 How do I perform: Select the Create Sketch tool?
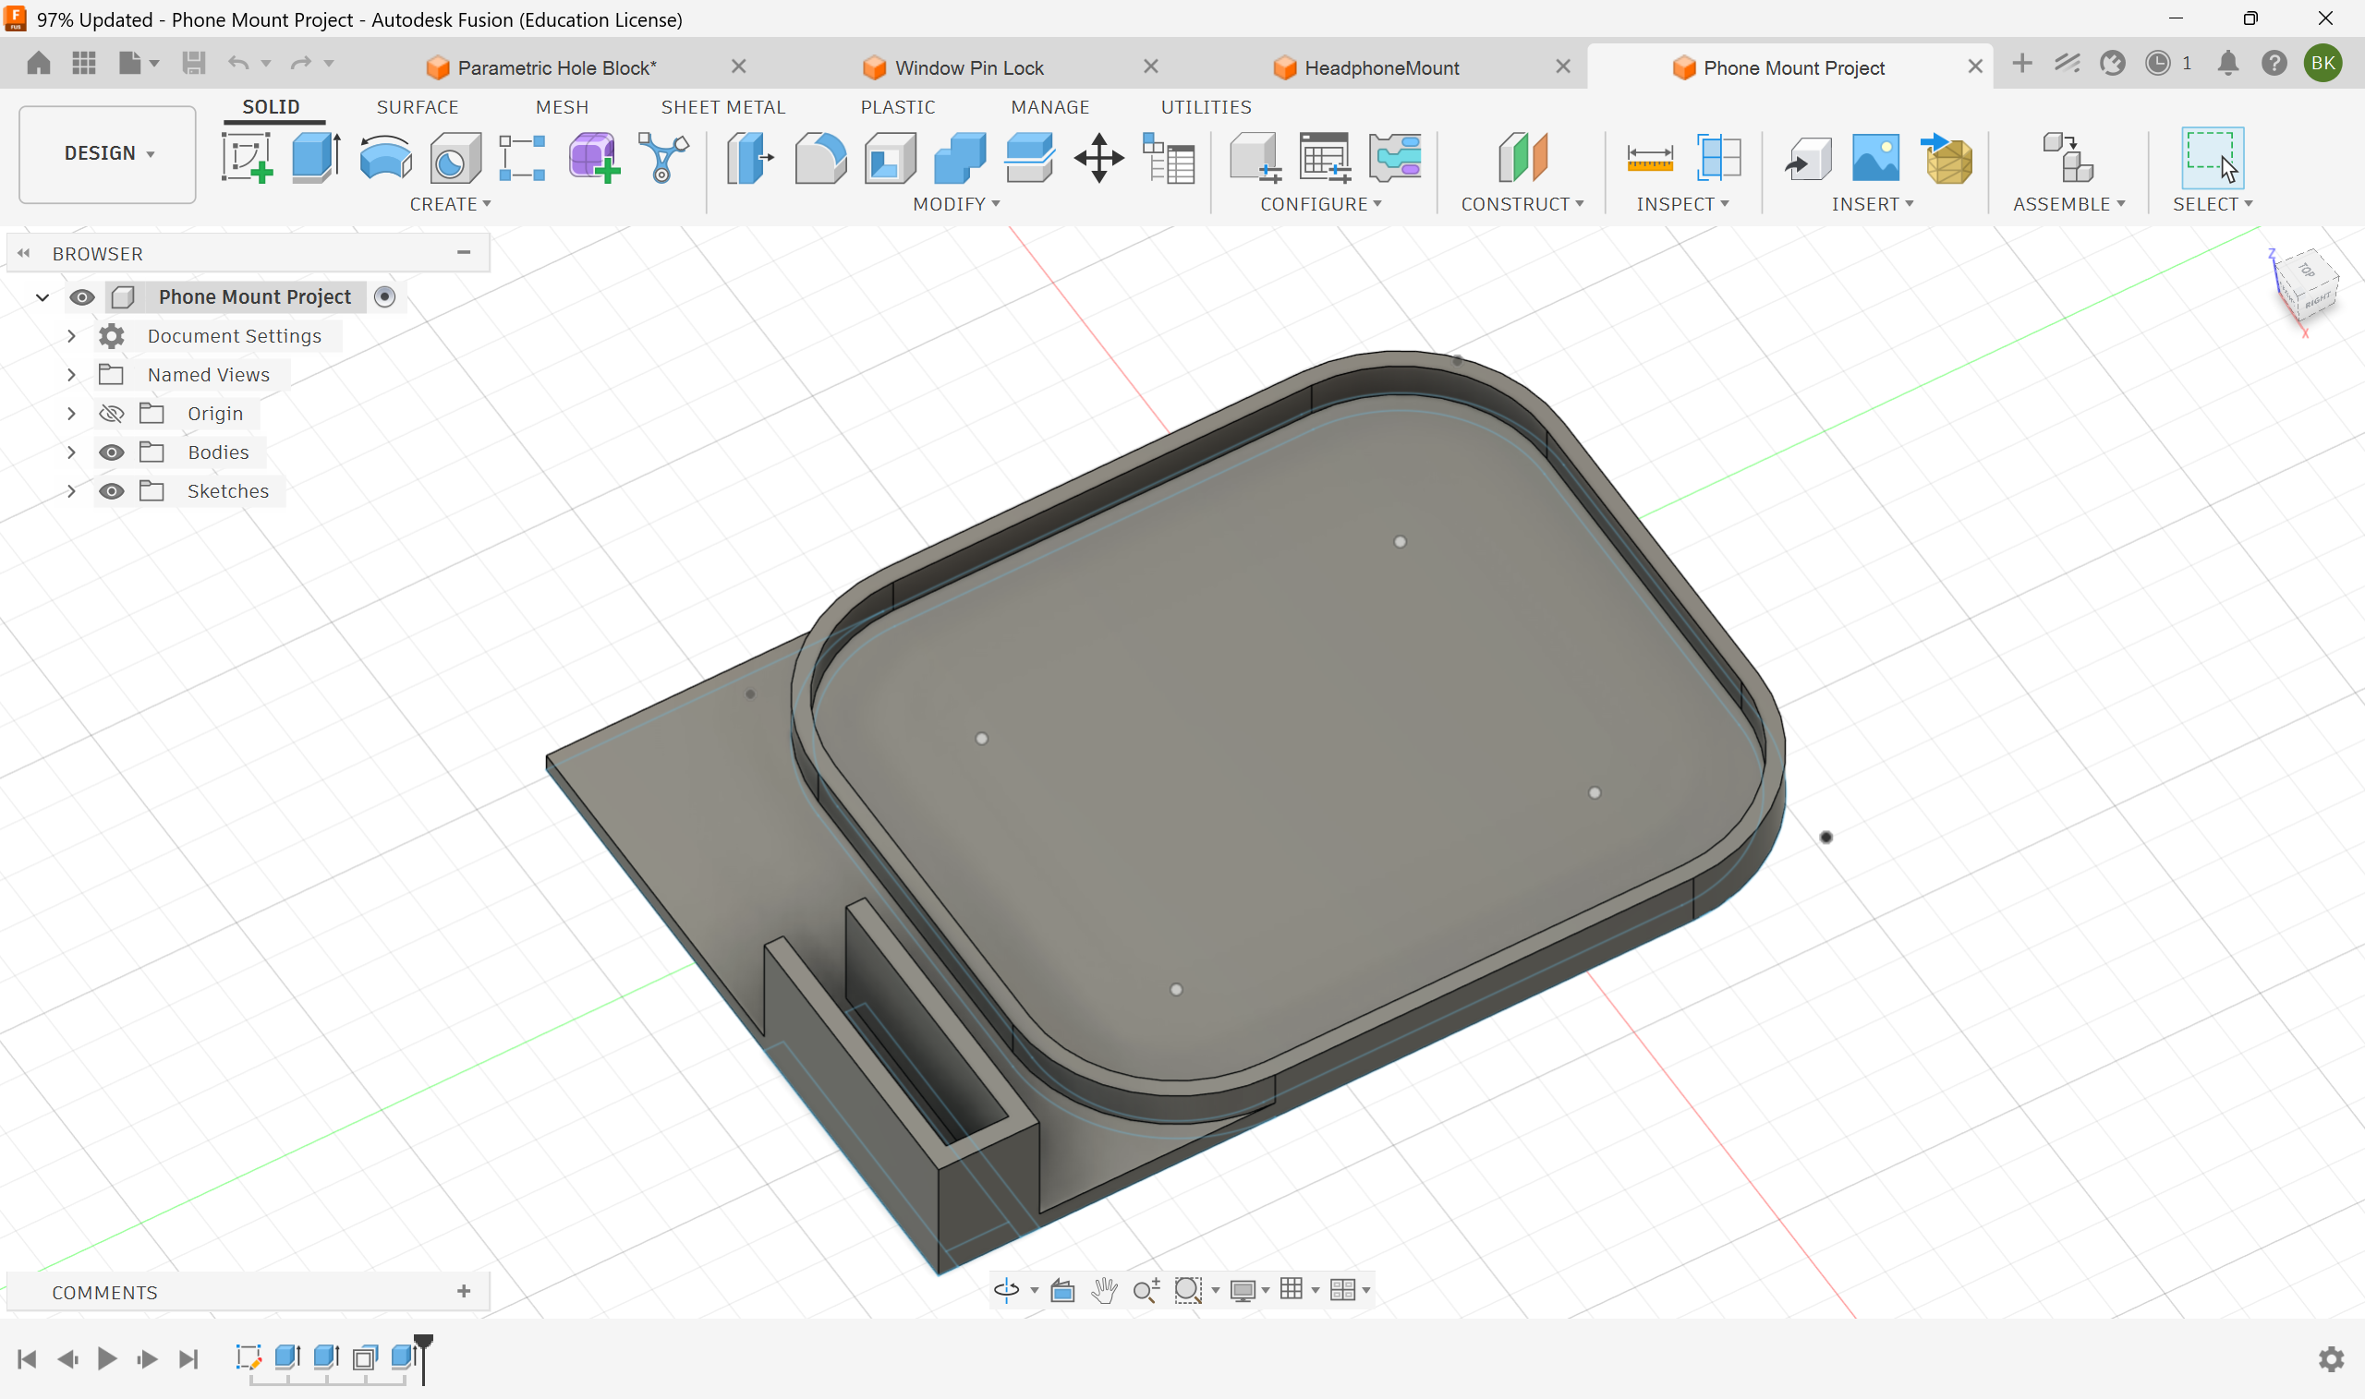[x=247, y=157]
